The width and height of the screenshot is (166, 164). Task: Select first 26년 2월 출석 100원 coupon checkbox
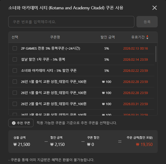[15, 104]
